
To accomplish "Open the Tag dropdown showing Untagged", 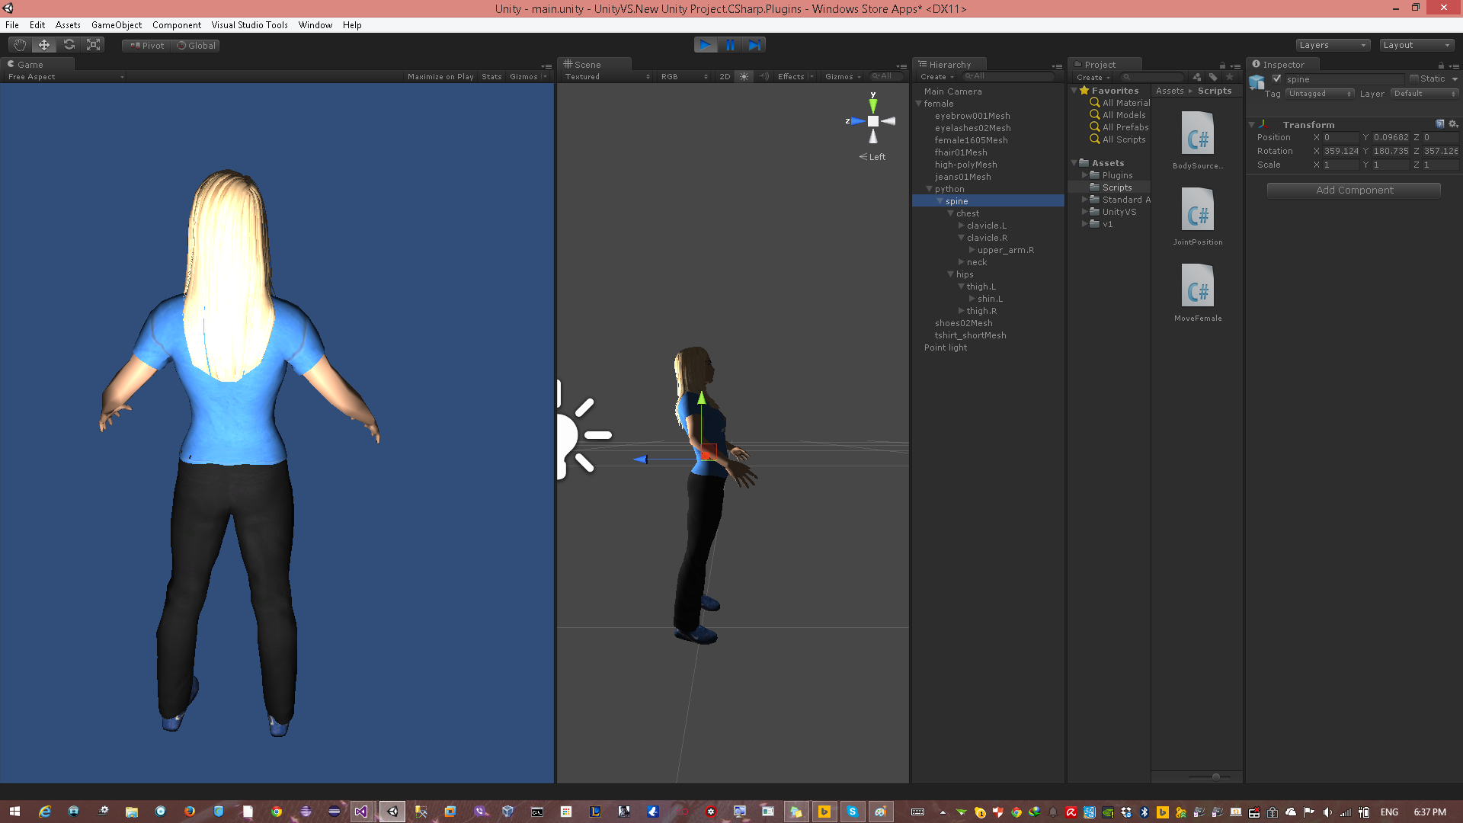I will 1319,94.
